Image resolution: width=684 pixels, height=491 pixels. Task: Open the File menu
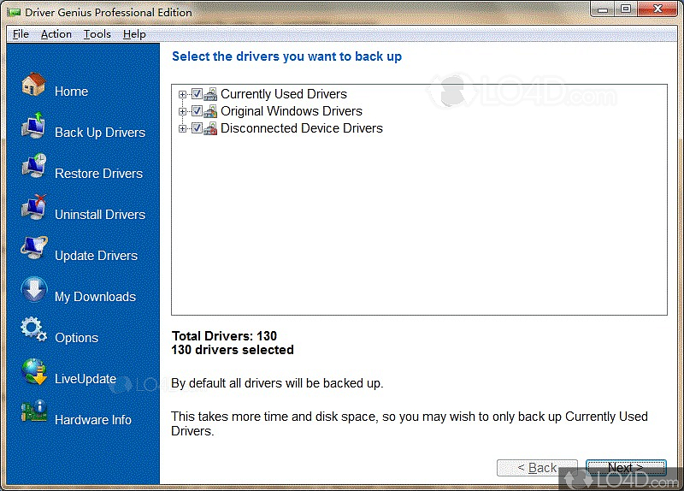coord(21,34)
